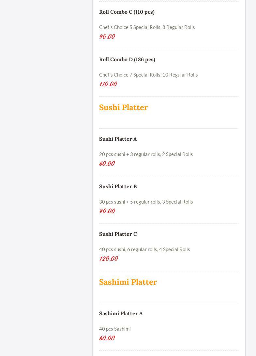Click the Roll Combo D description of 7 Special Rolls
The image size is (256, 356).
(148, 75)
